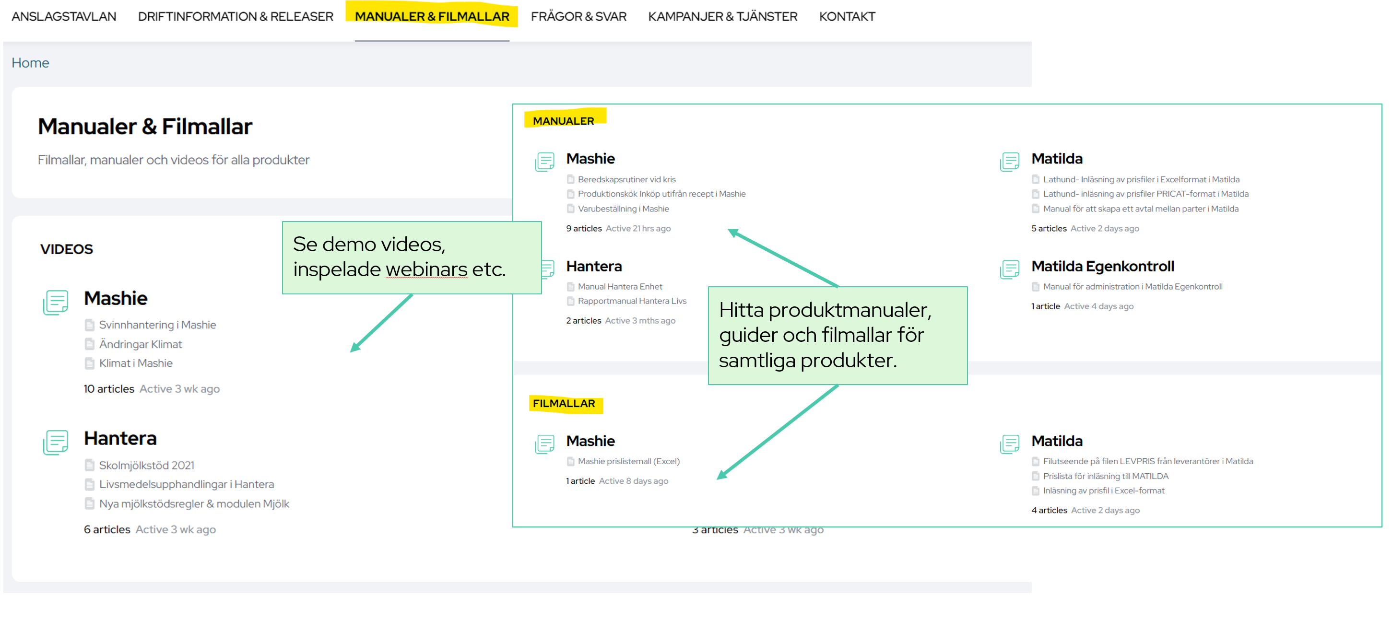Select MANUALER & FILMALLAR tab
The height and width of the screenshot is (619, 1392).
tap(432, 16)
